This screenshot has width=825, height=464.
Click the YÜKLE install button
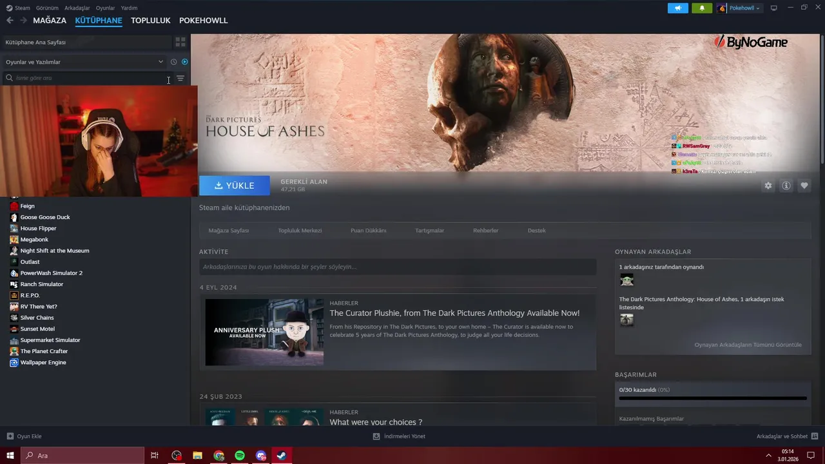pyautogui.click(x=235, y=186)
